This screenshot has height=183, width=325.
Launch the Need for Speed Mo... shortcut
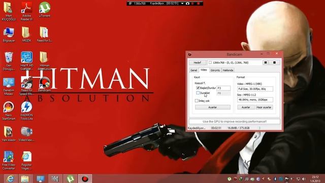pos(26,86)
